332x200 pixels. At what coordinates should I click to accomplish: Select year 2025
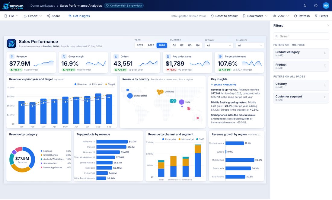click(x=151, y=45)
